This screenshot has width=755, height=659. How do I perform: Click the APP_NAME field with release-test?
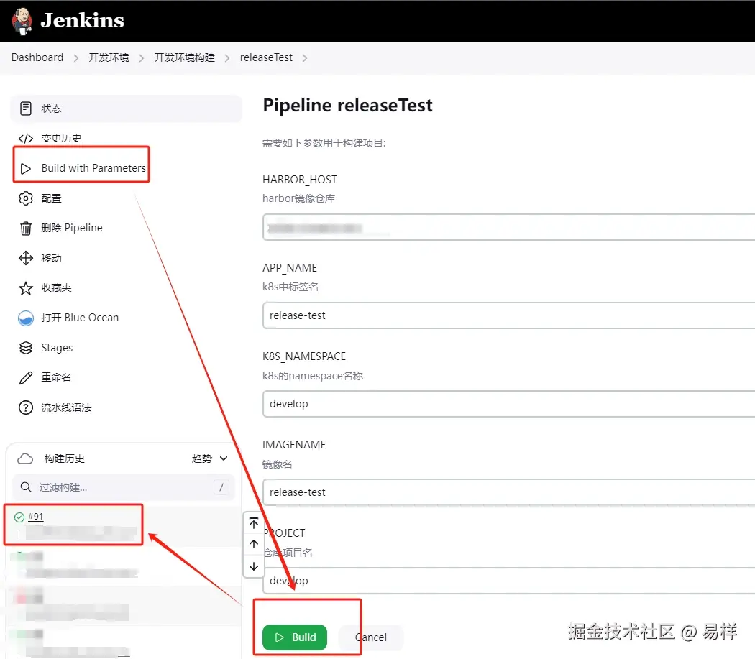click(x=508, y=315)
